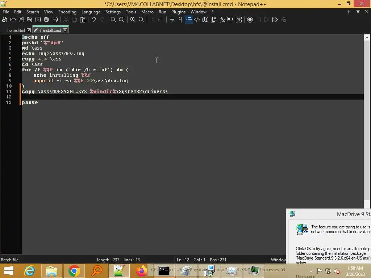Screen dimensions: 371x278
Task: Open the Edit menu
Action: point(18,12)
